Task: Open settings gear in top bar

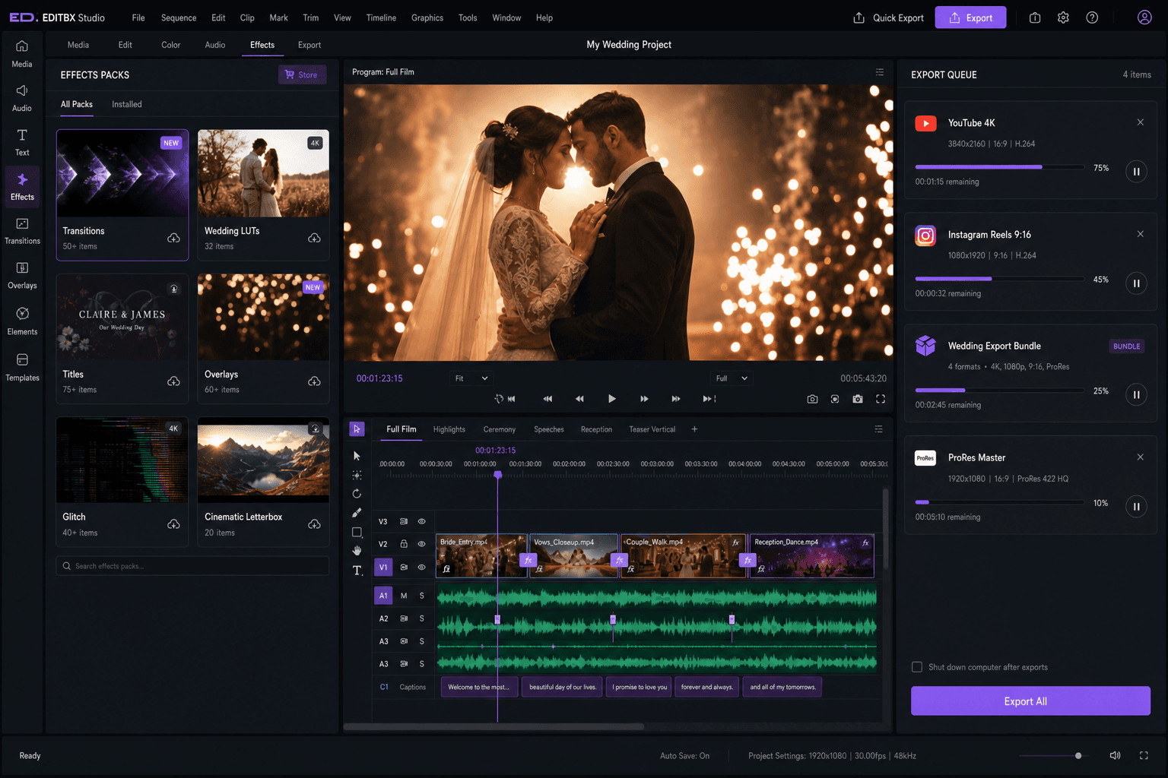Action: click(x=1063, y=17)
